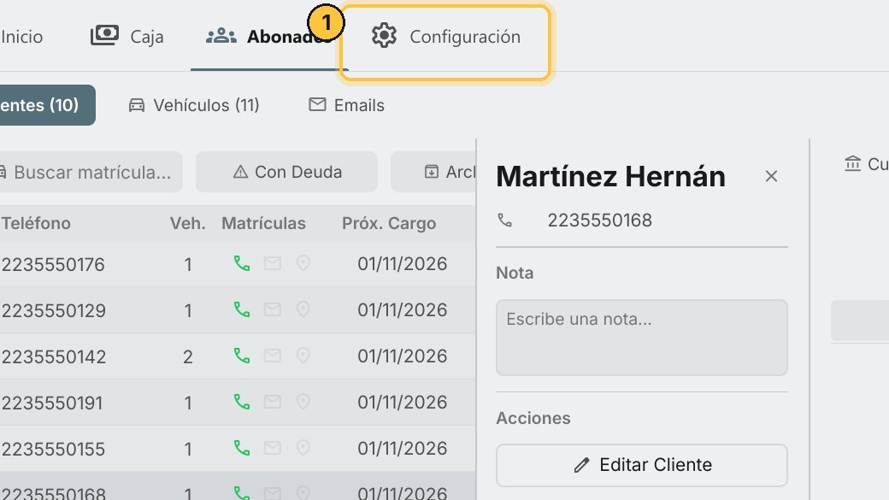Select phone number 2235550176 in table
Viewport: 889px width, 500px height.
coord(53,265)
